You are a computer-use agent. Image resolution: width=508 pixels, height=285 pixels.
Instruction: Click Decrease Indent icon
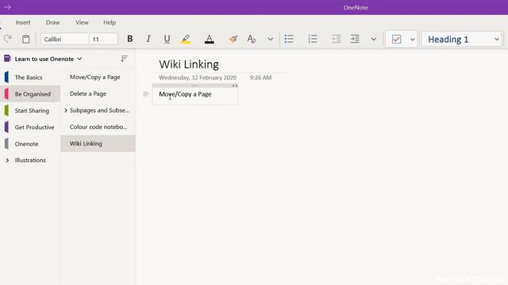pos(337,39)
